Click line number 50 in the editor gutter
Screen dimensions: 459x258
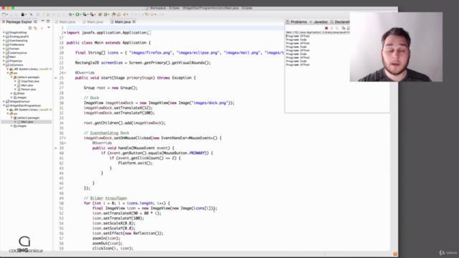(61, 204)
